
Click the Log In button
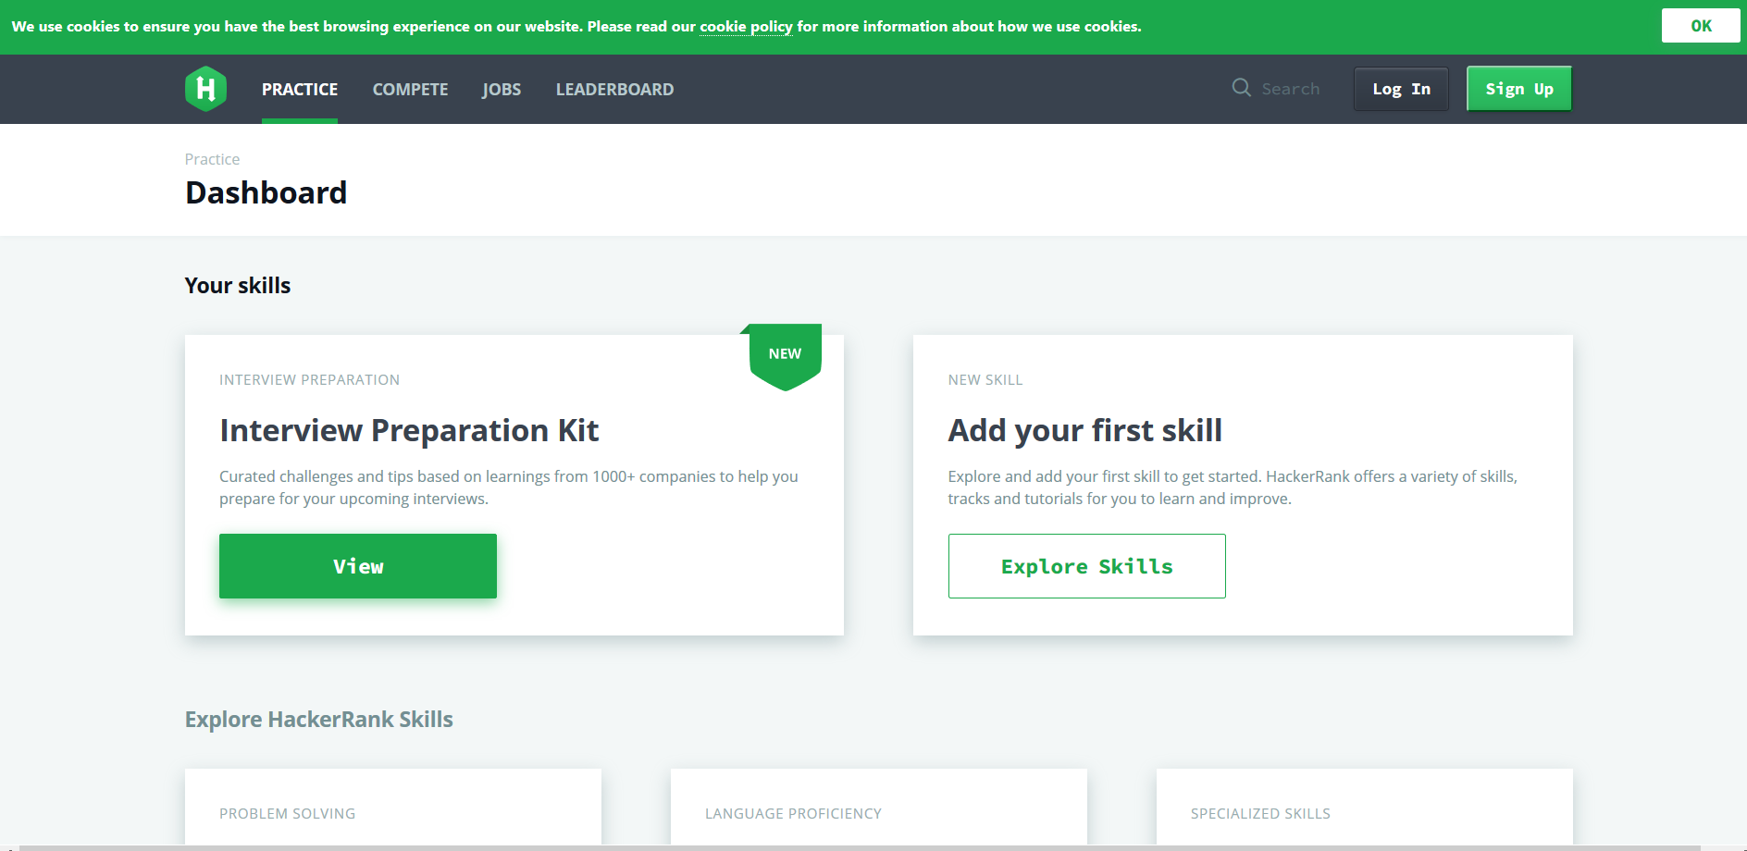[1401, 89]
